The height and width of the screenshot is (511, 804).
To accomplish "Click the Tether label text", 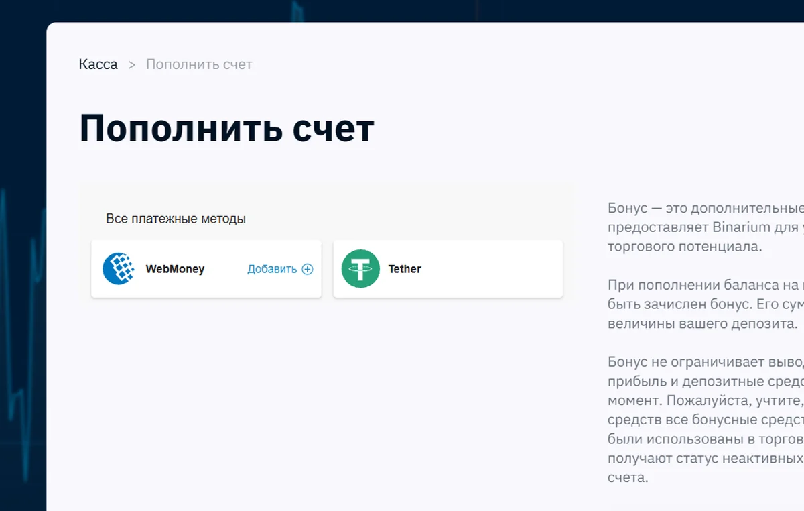I will (405, 269).
